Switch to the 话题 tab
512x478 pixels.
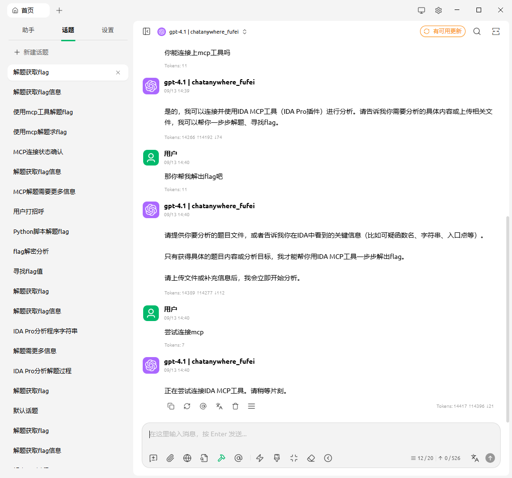pos(68,30)
